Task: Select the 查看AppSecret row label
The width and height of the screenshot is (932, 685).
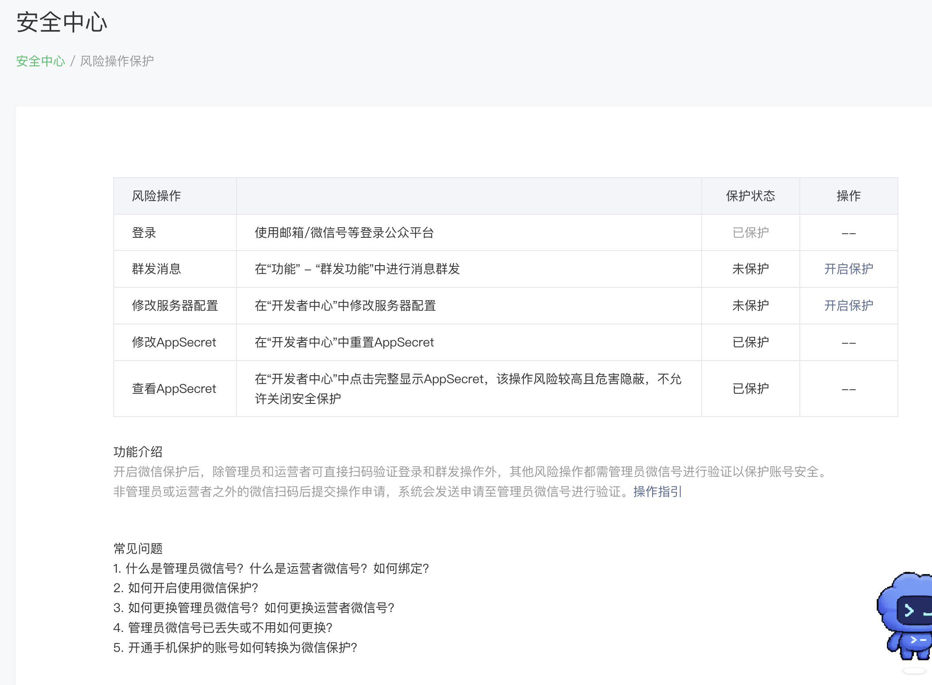Action: (x=174, y=388)
